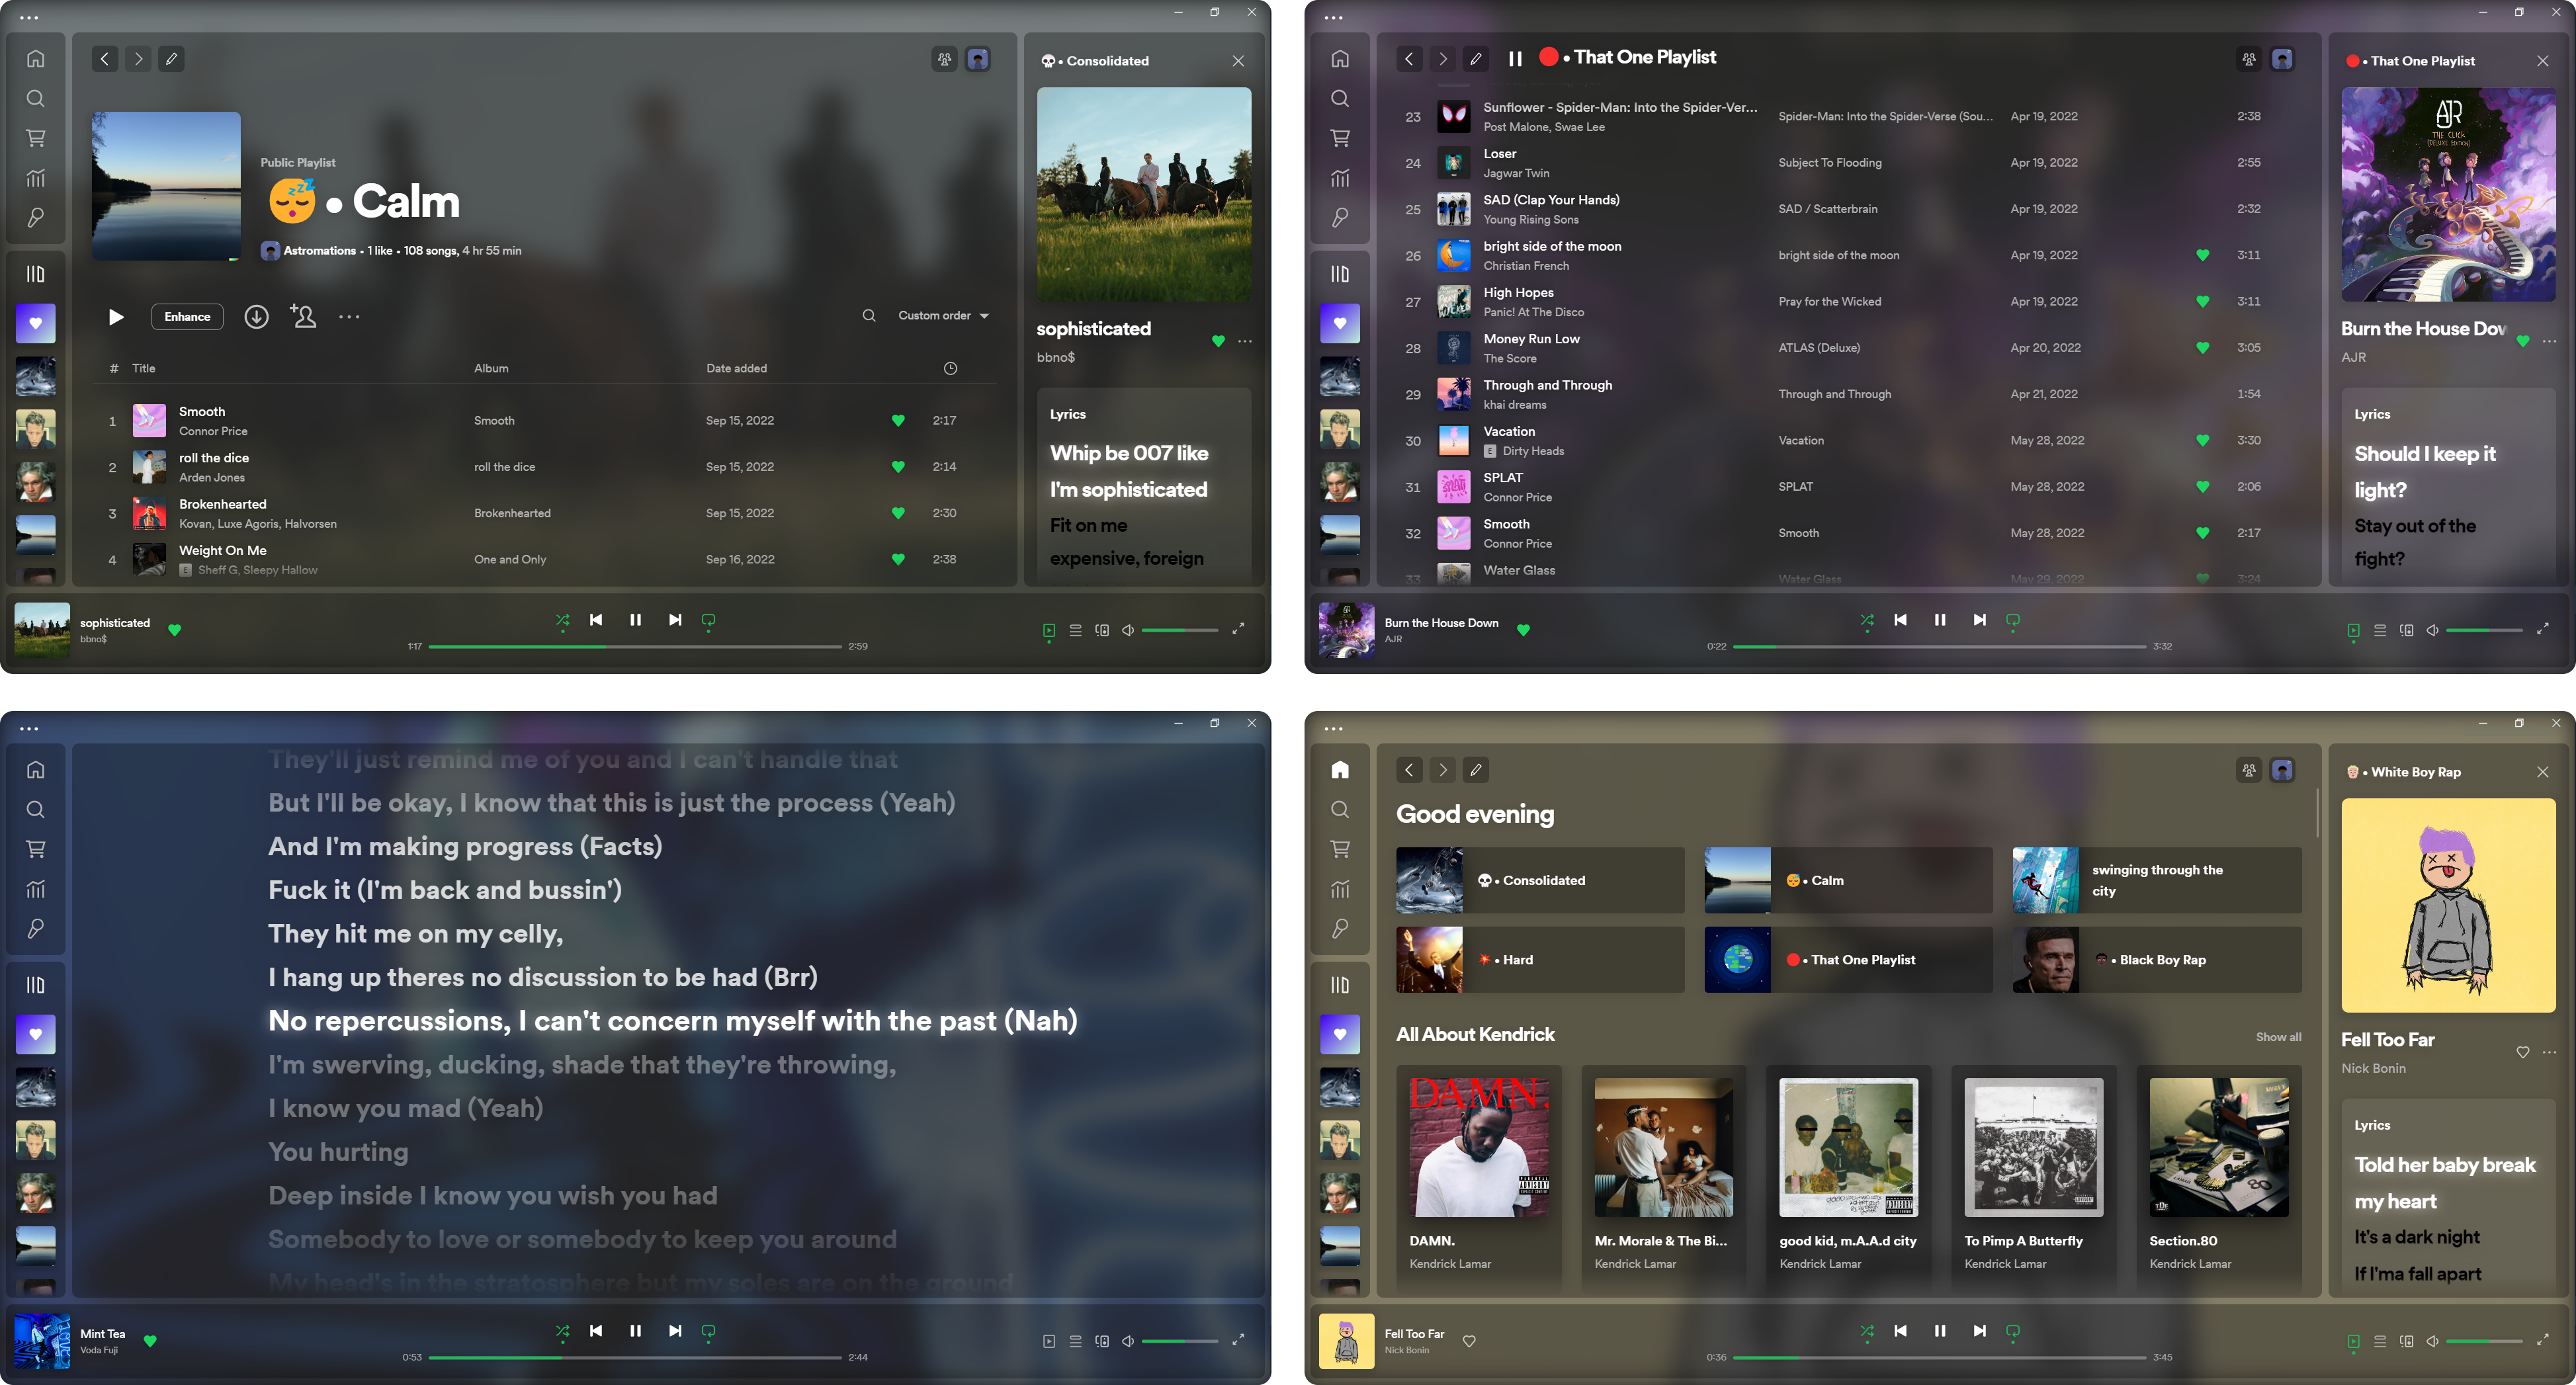The width and height of the screenshot is (2576, 1385).
Task: Like Fell Too Far with the bottom bar heart
Action: 1469,1341
